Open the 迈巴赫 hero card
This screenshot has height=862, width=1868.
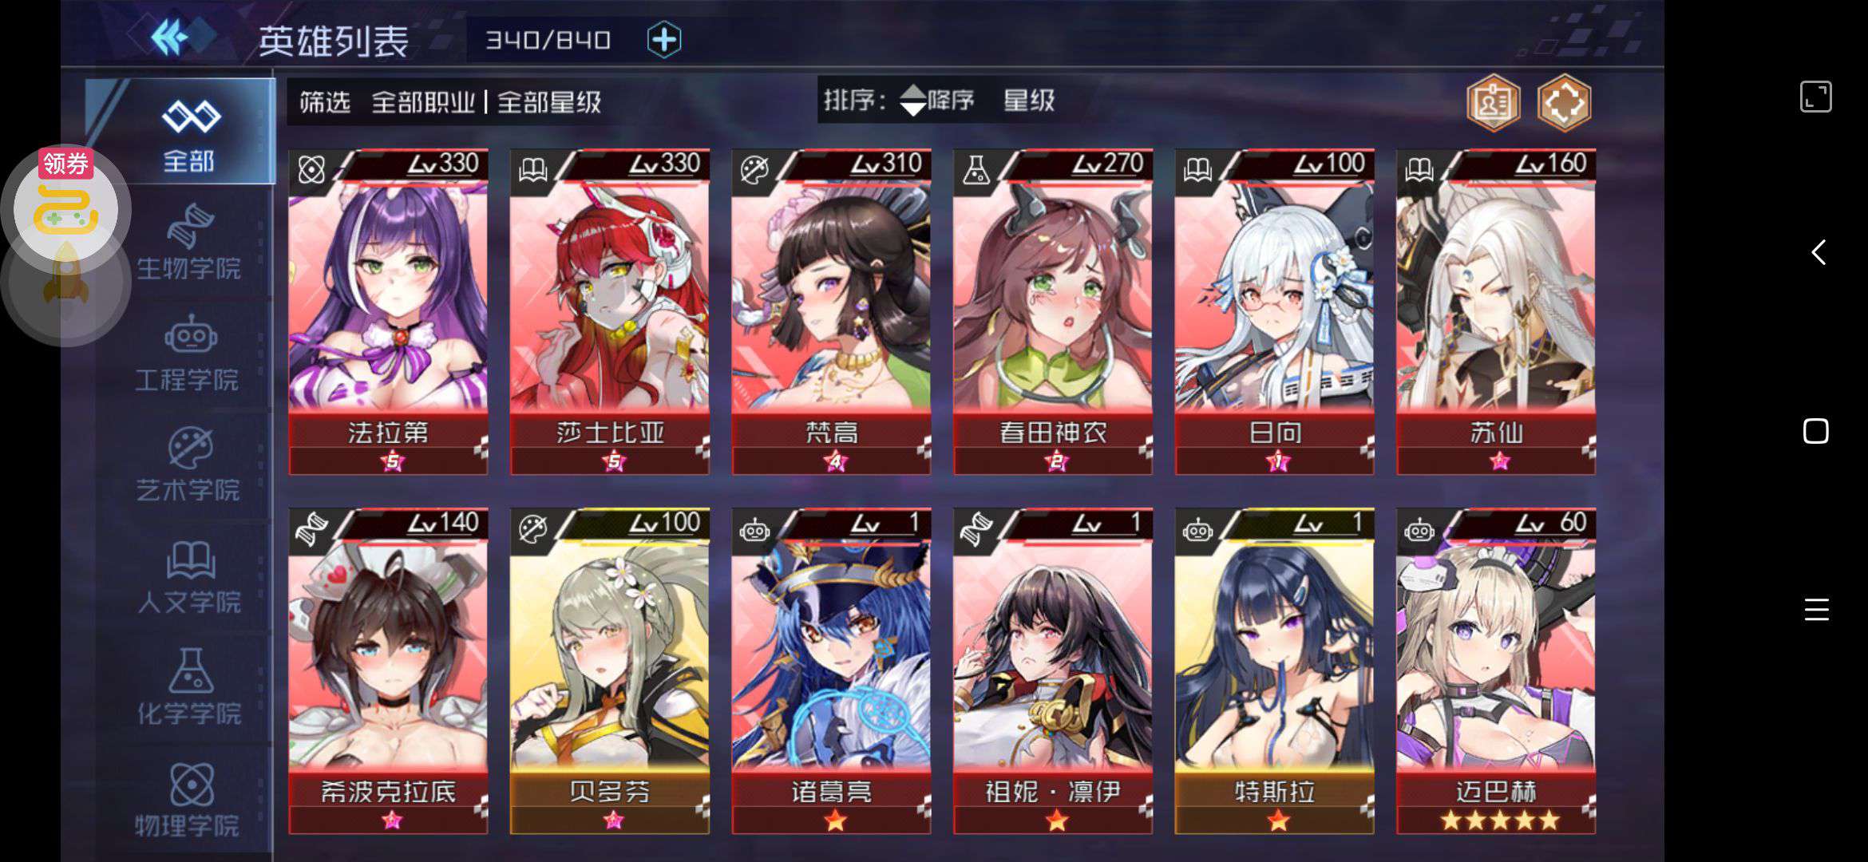(x=1496, y=670)
